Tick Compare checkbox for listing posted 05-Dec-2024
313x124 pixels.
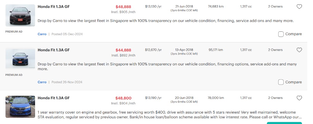[281, 34]
